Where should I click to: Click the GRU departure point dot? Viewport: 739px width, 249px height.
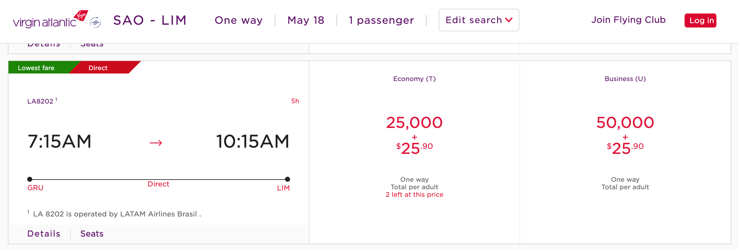pyautogui.click(x=30, y=179)
